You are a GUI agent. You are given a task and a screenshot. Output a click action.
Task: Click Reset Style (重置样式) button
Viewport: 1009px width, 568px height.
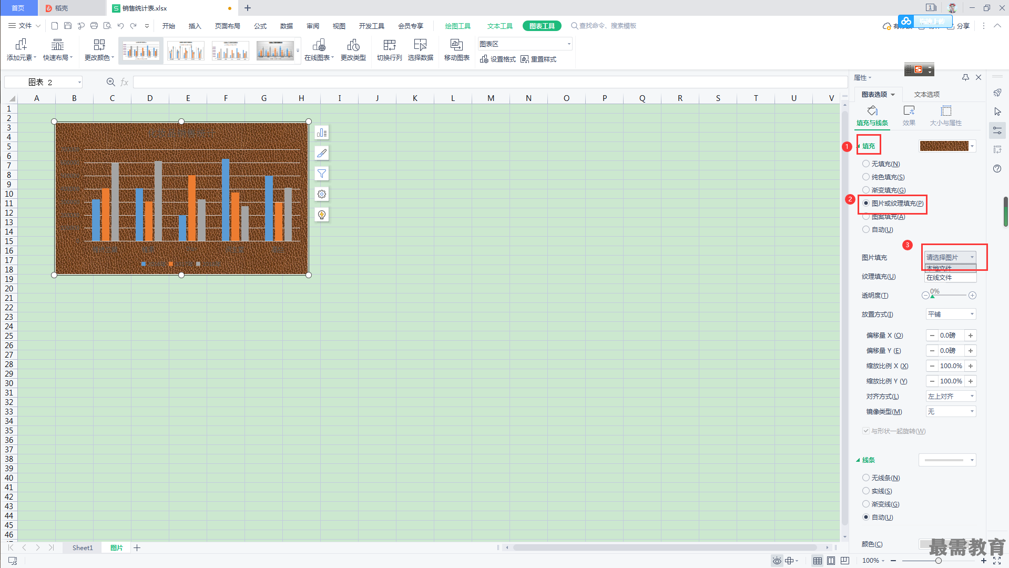pos(538,59)
